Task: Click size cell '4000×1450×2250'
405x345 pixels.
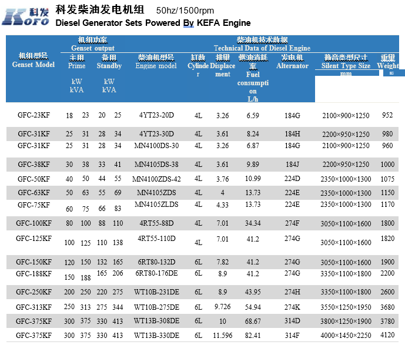Action: click(x=346, y=336)
